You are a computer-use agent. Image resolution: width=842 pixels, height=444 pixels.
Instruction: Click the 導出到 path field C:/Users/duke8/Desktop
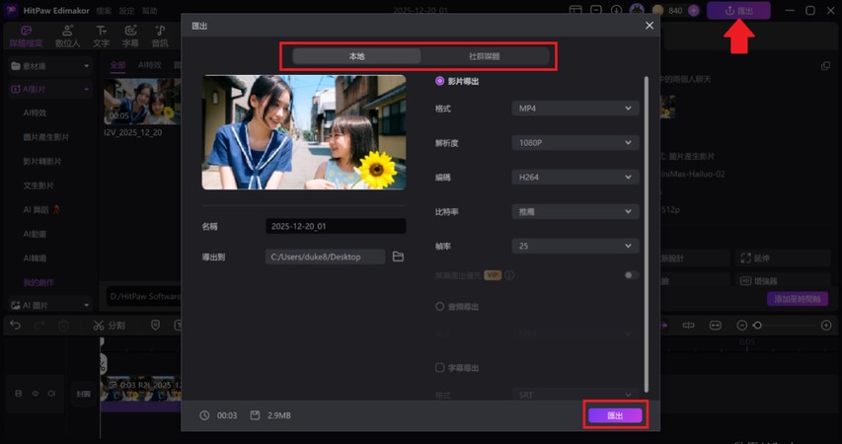[325, 257]
